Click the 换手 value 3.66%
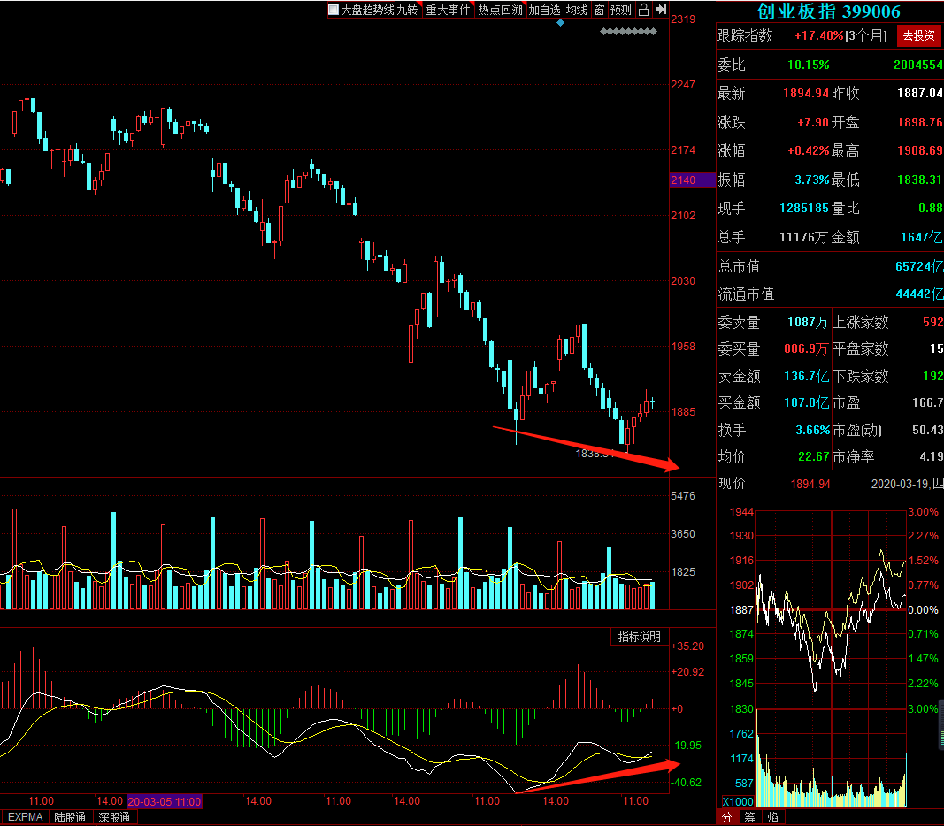This screenshot has height=826, width=944. pos(813,430)
